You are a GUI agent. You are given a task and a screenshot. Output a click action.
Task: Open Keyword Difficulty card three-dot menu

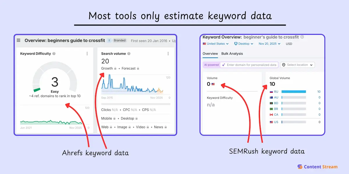[x=87, y=54]
